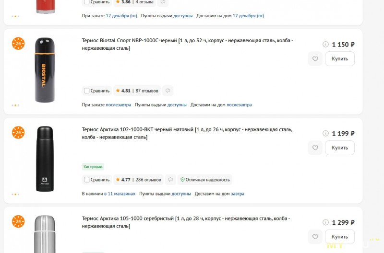Add Biostal thermos to wishlist heart
The width and height of the screenshot is (384, 253).
coord(315,59)
